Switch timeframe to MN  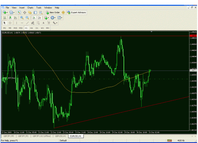click(x=48, y=28)
